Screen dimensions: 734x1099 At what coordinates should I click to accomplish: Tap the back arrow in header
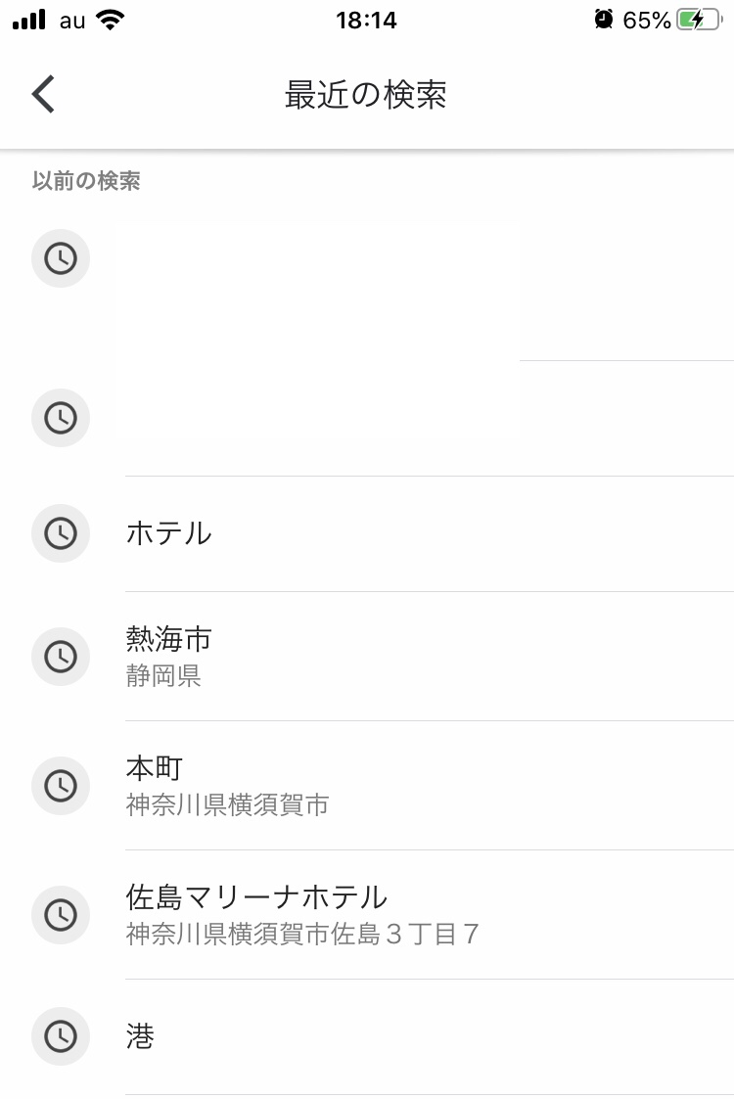(43, 95)
